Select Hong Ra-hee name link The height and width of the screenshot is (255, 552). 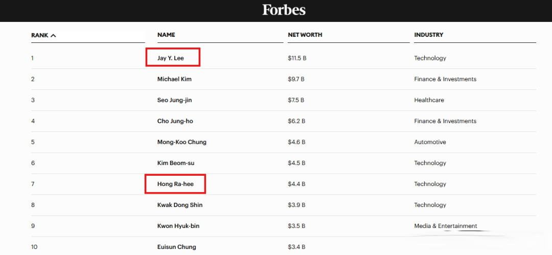click(175, 184)
